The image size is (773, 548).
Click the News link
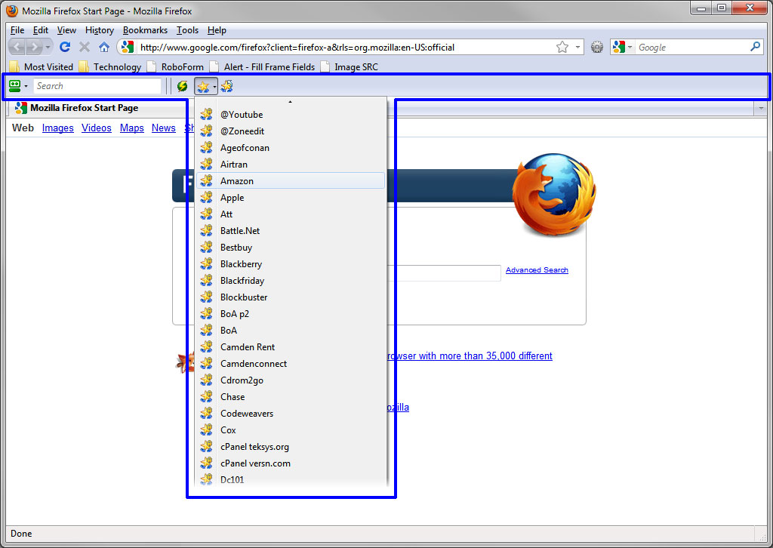coord(163,128)
